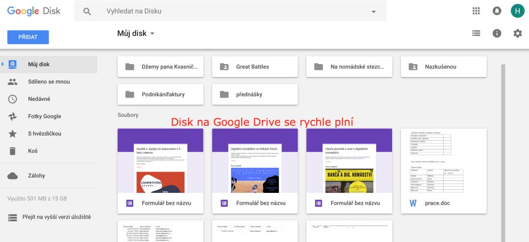Click the PŘIDAT button
The image size is (529, 242).
[x=28, y=37]
